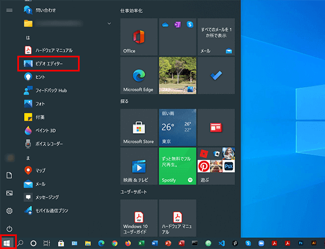Image resolution: width=325 pixels, height=249 pixels.
Task: Open taskbar search magnifier
Action: tap(20, 243)
